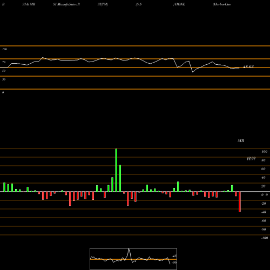Click the 'MR' panel title label
The image size is (270, 270).
click(x=241, y=140)
